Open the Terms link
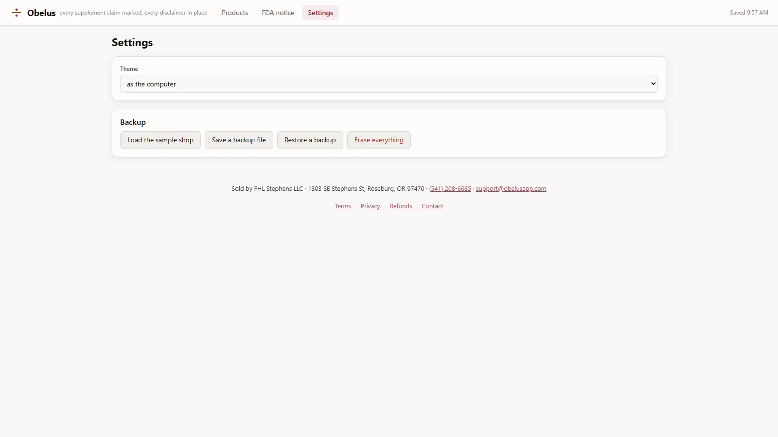The width and height of the screenshot is (778, 437). point(343,206)
